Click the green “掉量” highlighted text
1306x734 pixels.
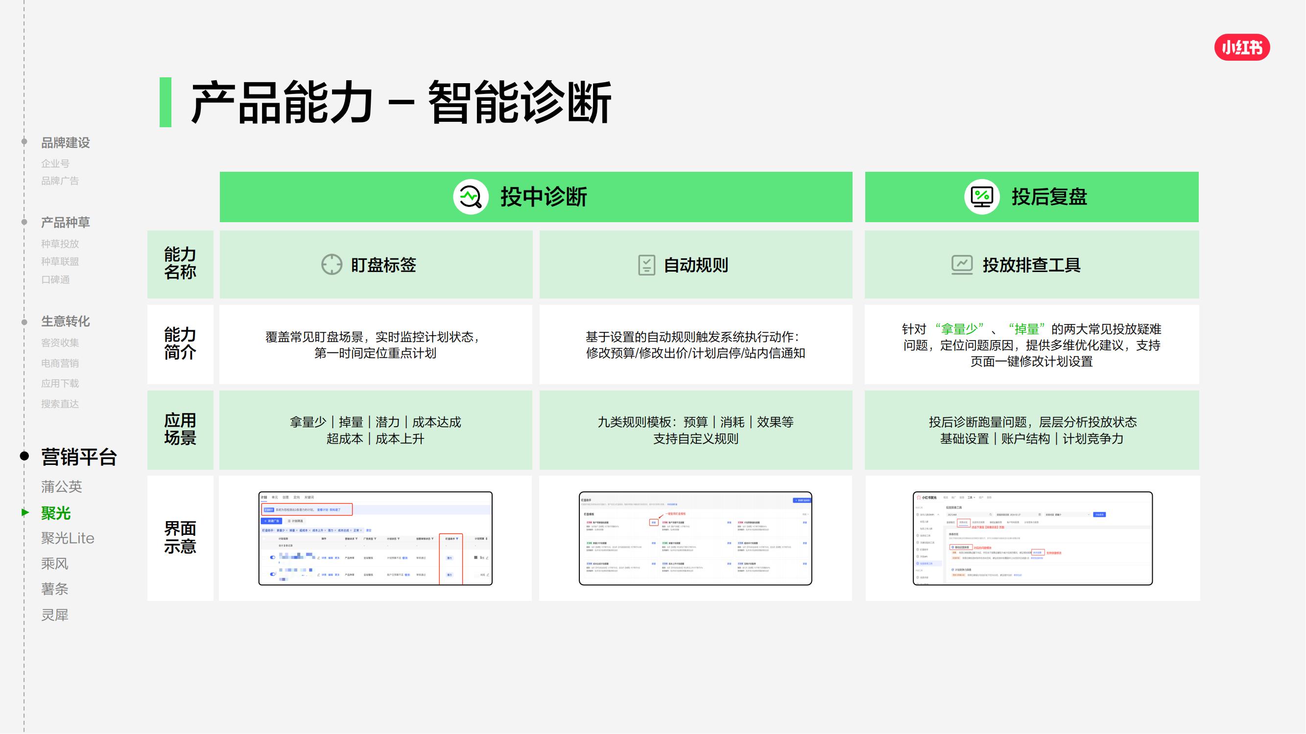(1027, 329)
